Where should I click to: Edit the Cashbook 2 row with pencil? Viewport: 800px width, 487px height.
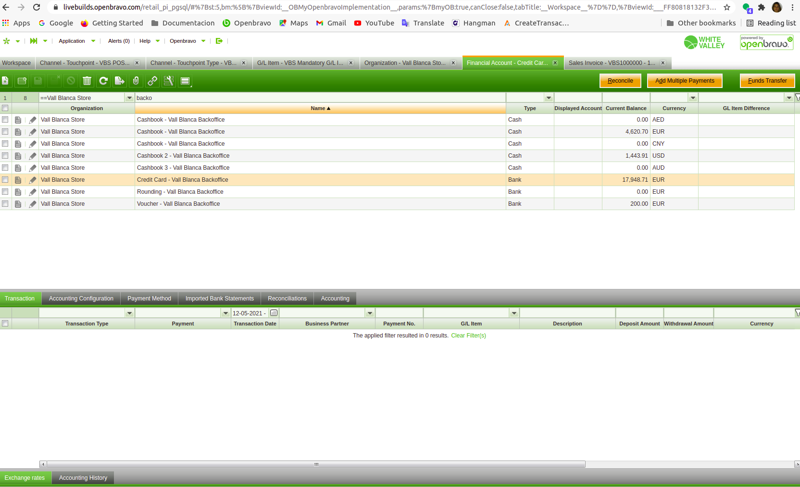coord(33,156)
